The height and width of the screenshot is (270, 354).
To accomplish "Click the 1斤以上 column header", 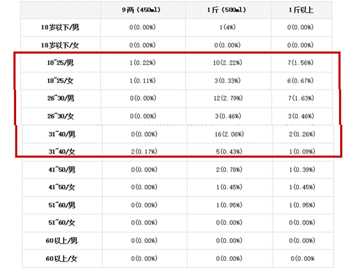I will (x=301, y=10).
